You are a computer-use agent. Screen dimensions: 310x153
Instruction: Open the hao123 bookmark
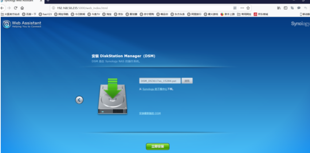pyautogui.click(x=45, y=14)
